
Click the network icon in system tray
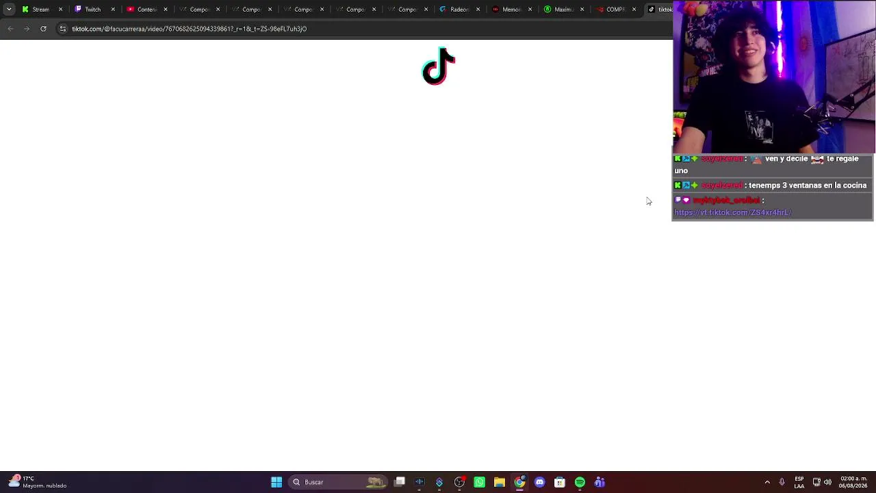(x=816, y=482)
